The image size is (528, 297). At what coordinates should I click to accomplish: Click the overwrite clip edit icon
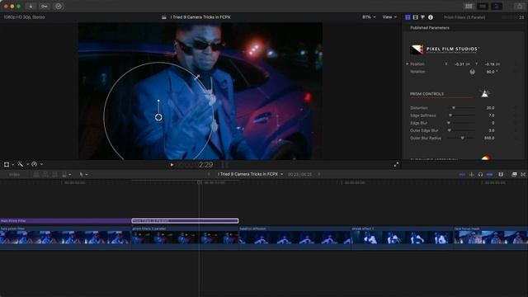point(64,174)
